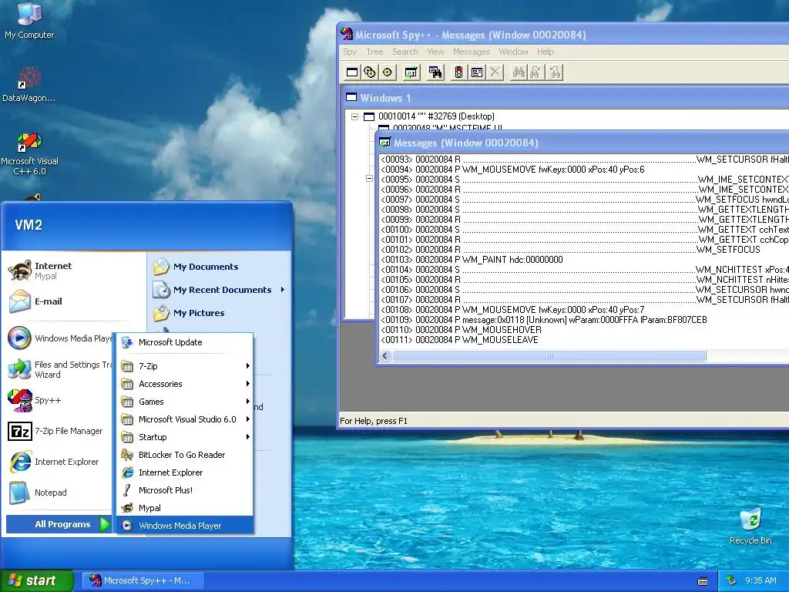Click the 9:35 AM taskbar clock
This screenshot has height=592, width=789.
(x=760, y=581)
